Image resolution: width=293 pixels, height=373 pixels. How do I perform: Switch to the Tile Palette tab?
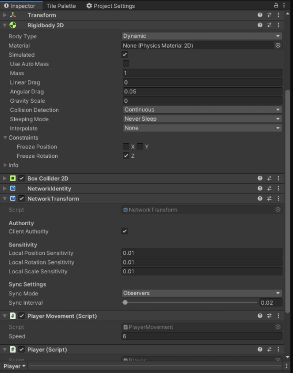point(61,6)
